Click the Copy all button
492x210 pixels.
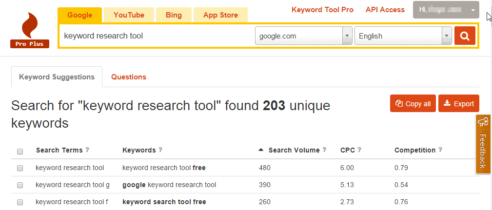click(x=413, y=103)
